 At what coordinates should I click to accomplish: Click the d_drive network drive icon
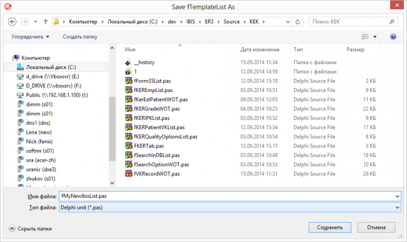19,76
